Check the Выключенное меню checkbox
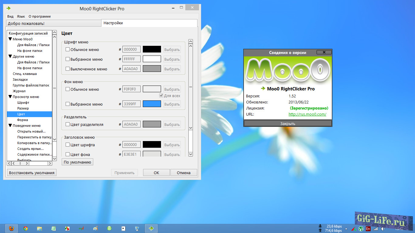Image resolution: width=415 pixels, height=233 pixels. pyautogui.click(x=68, y=69)
